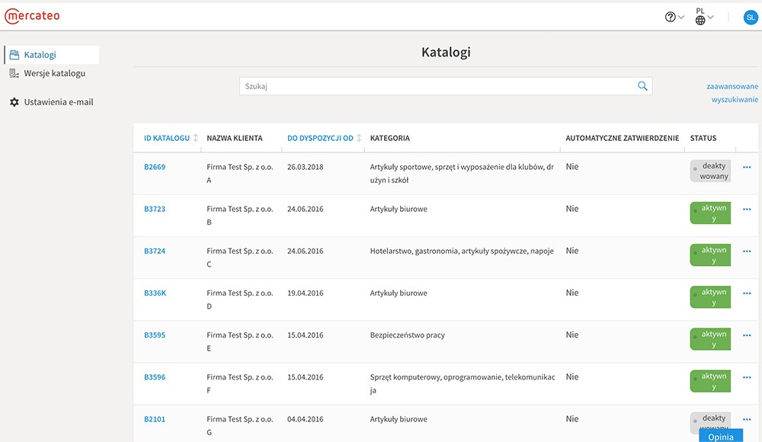
Task: Focus the Szukaj search field
Action: 446,86
